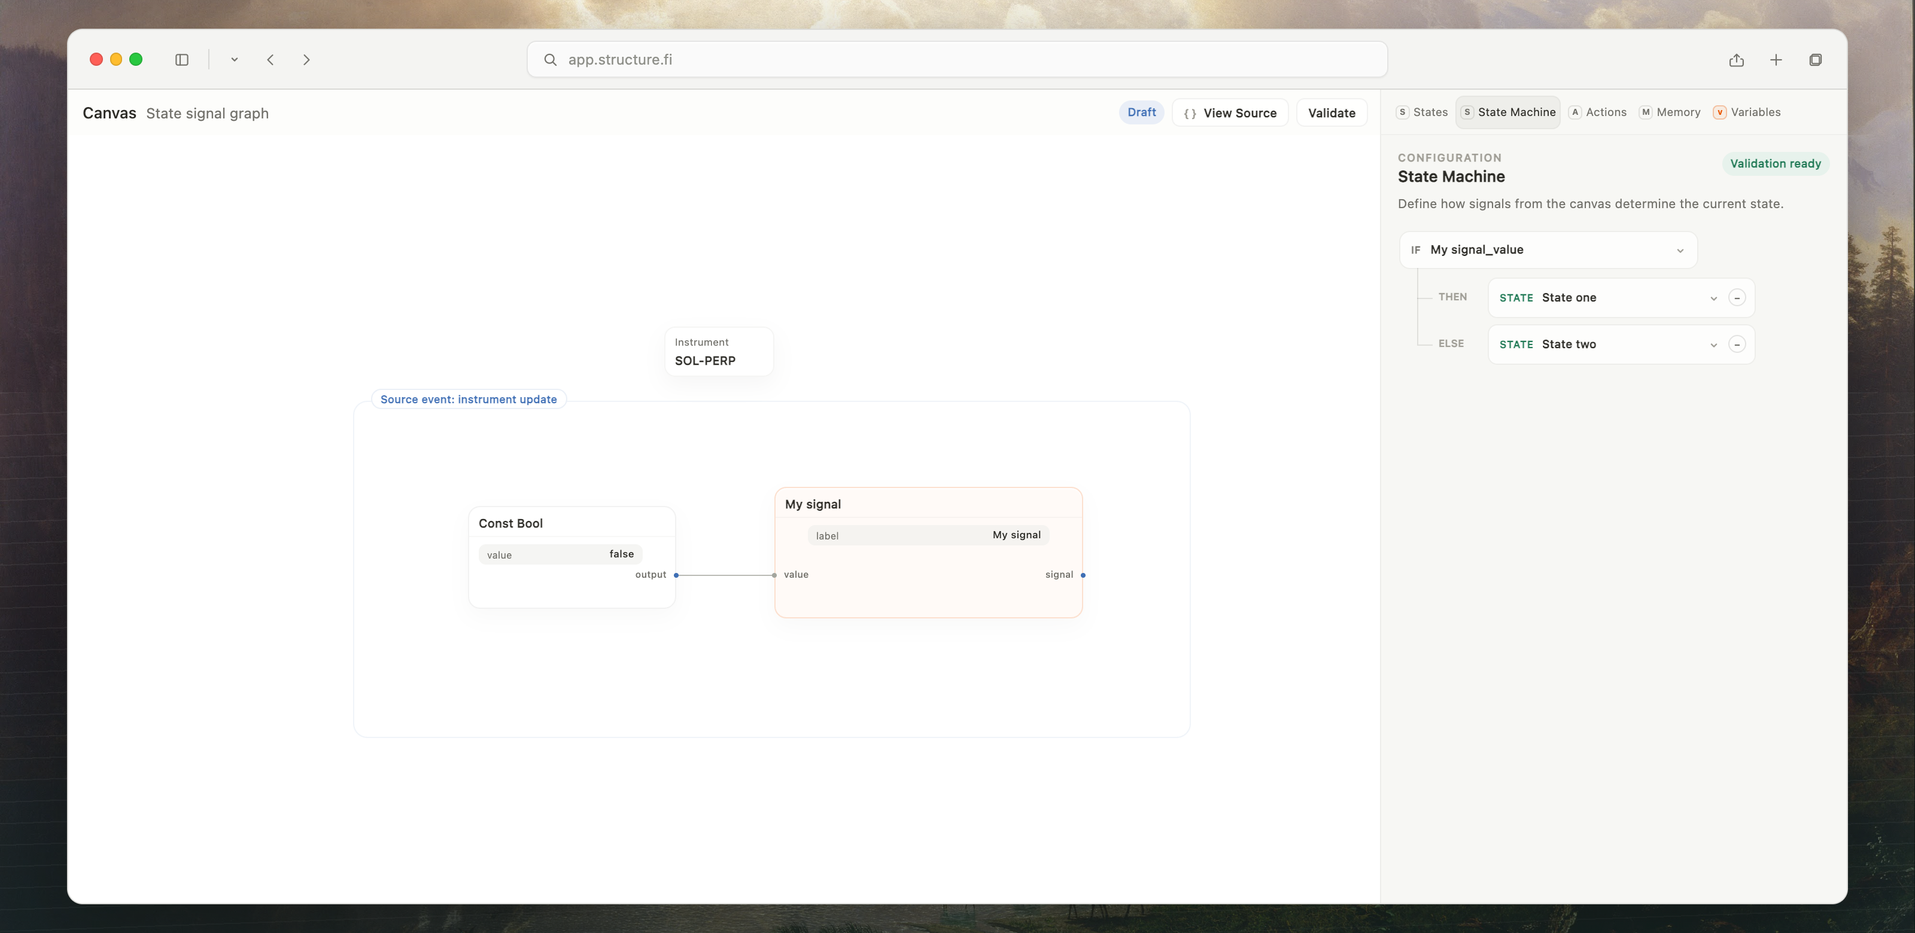Show tab overview icon
Image resolution: width=1915 pixels, height=933 pixels.
(x=1816, y=59)
